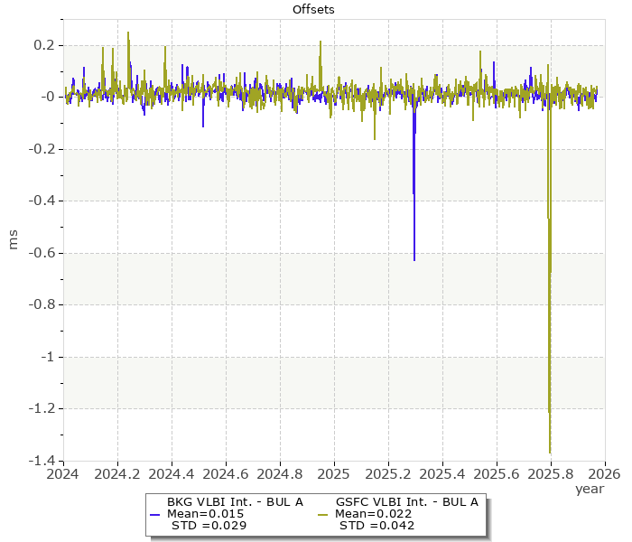Image resolution: width=632 pixels, height=542 pixels.
Task: Click the Mean=0.015 legend text
Action: (206, 514)
